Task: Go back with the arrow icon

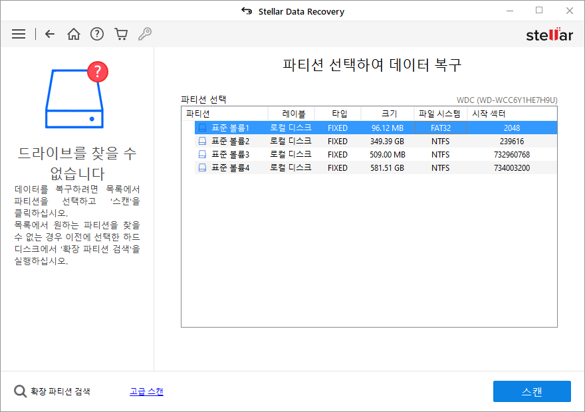Action: 50,35
